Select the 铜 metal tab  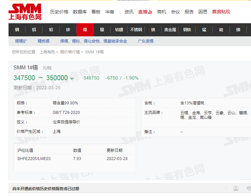(x=17, y=30)
